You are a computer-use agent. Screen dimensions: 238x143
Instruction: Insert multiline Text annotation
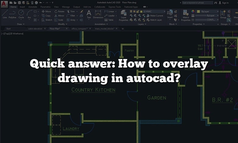click(89, 14)
